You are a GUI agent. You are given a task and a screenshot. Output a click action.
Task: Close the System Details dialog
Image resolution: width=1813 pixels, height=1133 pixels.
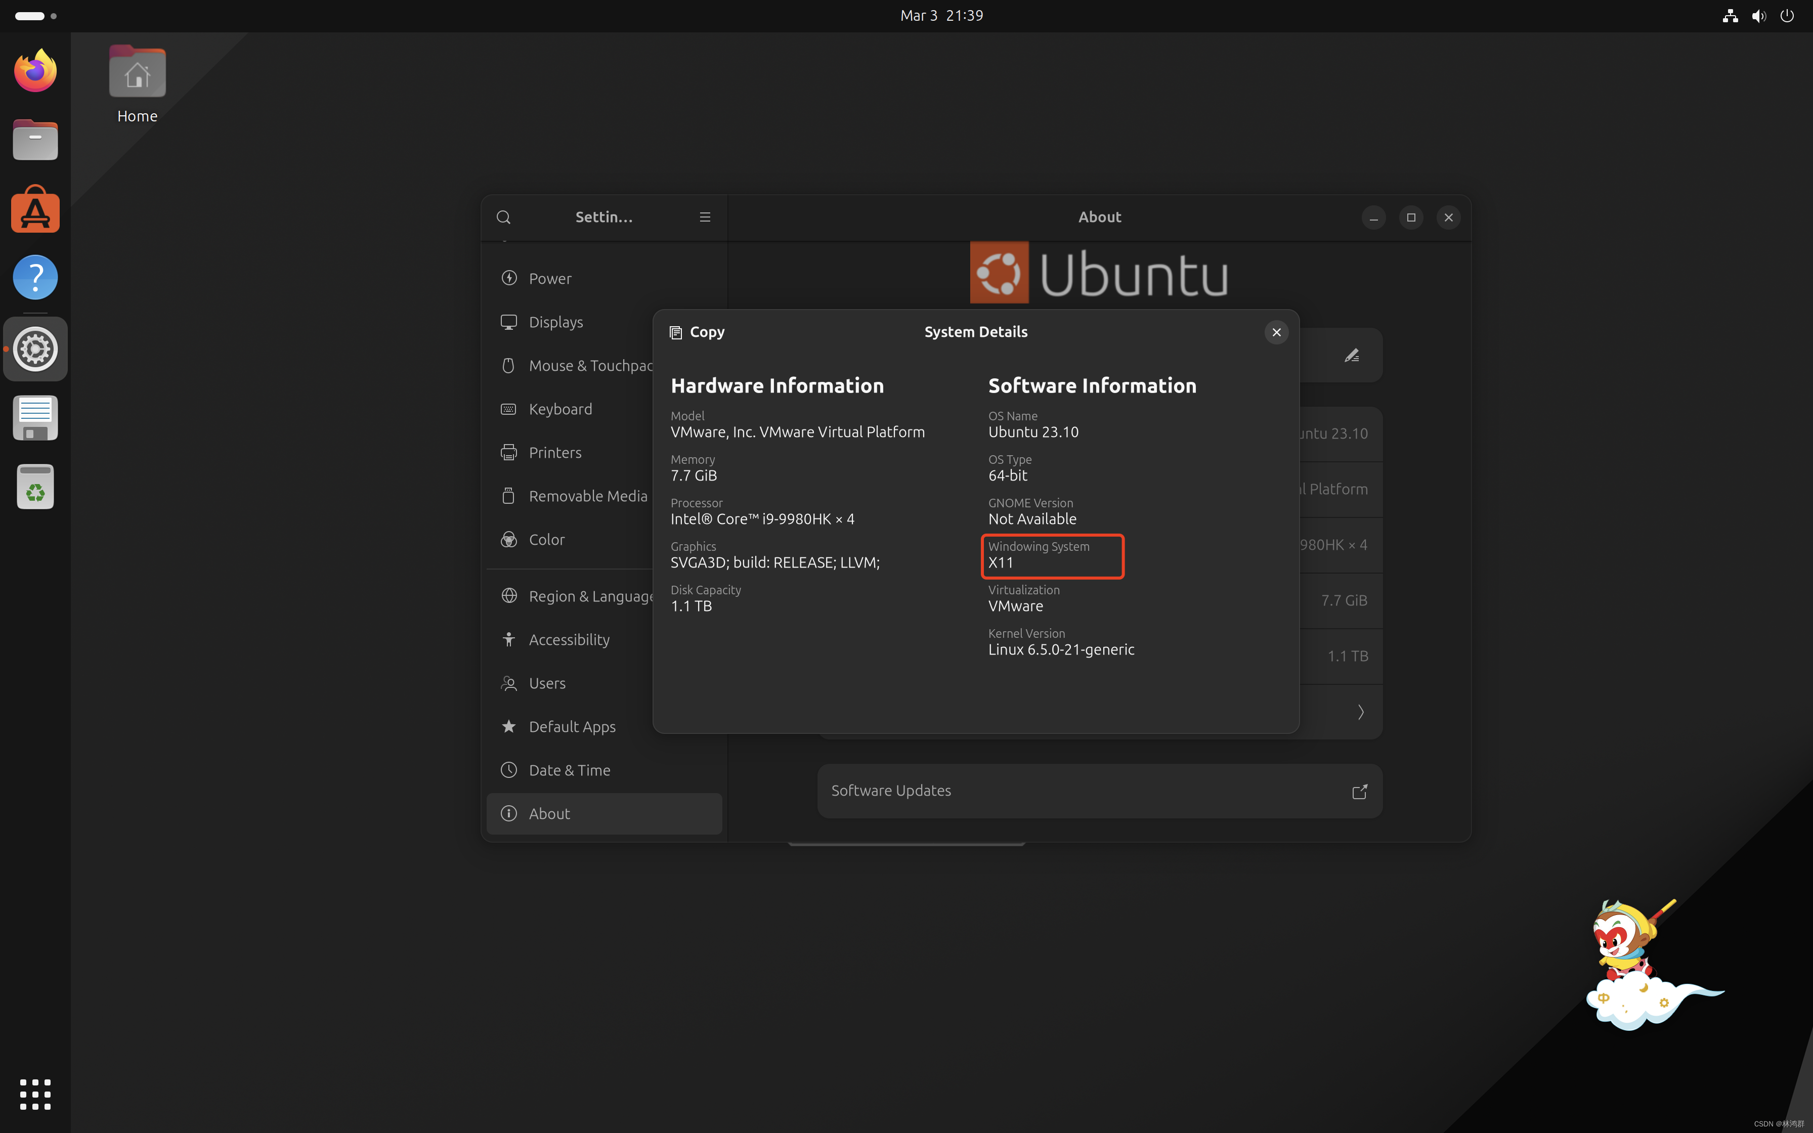(x=1277, y=332)
